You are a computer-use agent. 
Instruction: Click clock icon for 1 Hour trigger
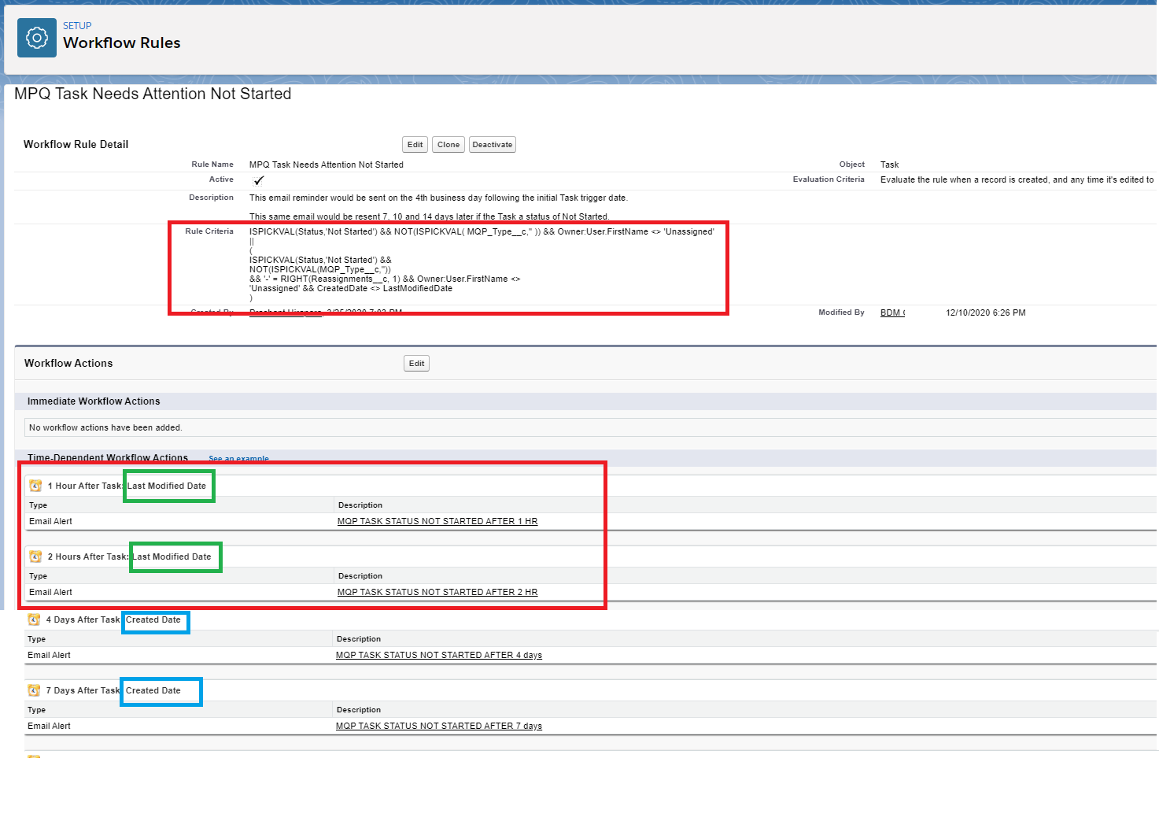pos(35,486)
